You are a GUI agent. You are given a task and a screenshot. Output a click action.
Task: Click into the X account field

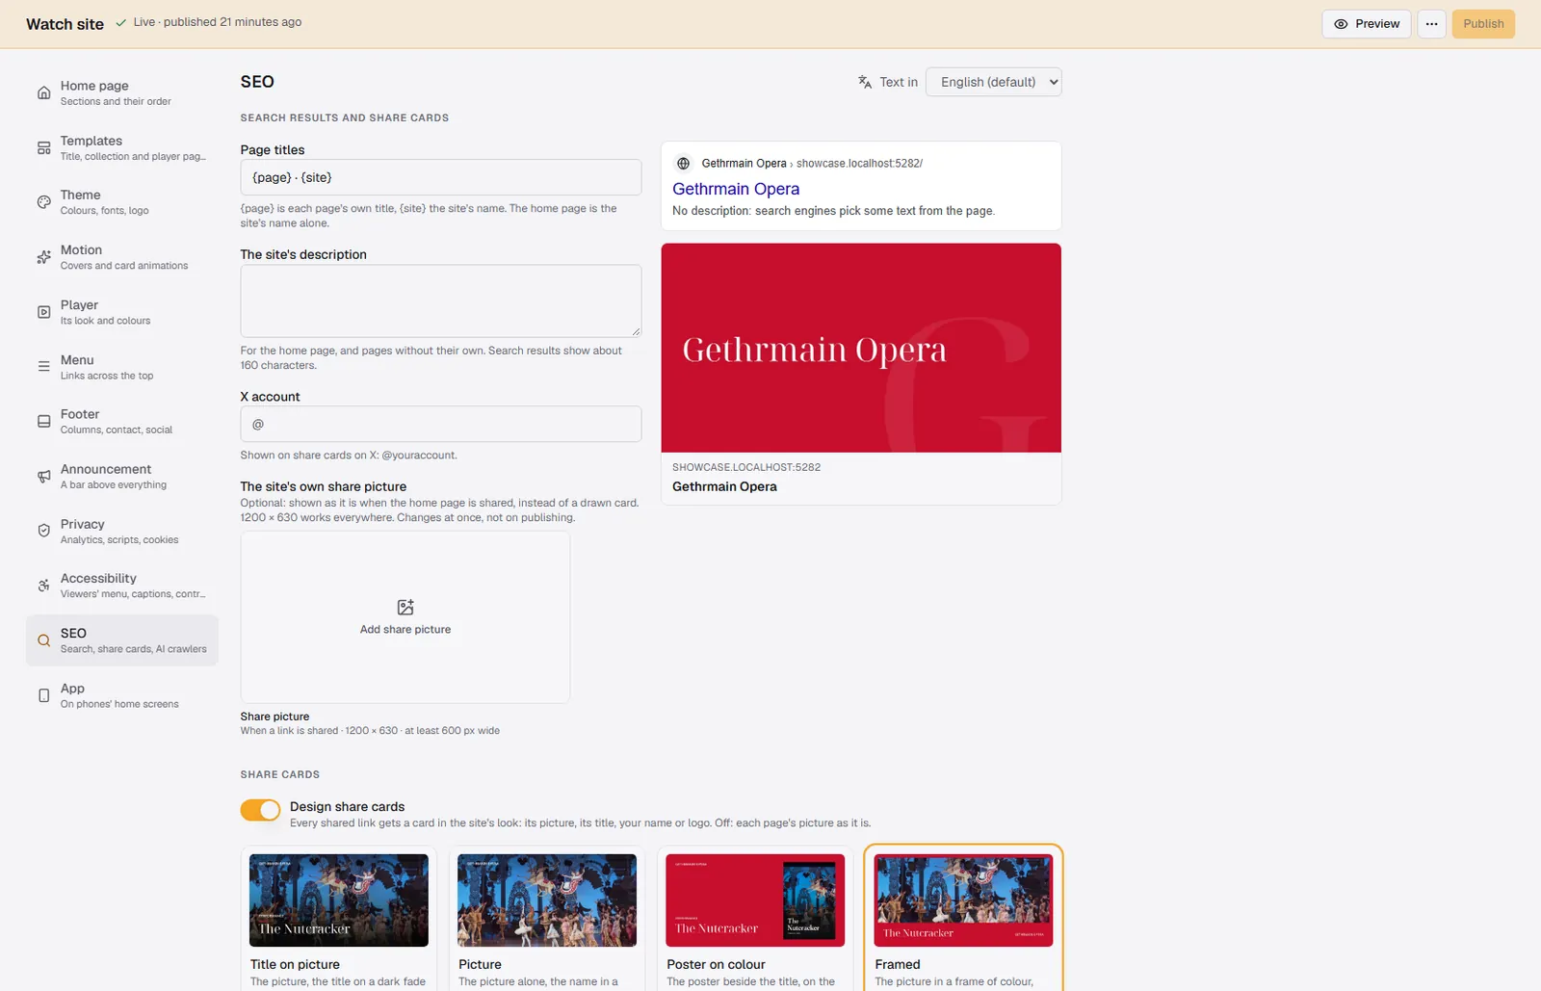click(x=441, y=424)
